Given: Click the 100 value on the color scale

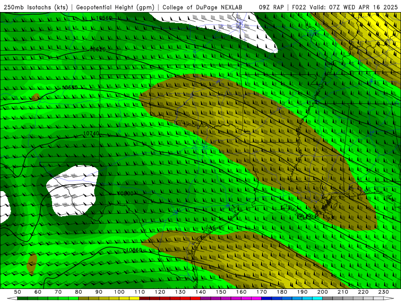Looking at the screenshot, I should pyautogui.click(x=119, y=292).
